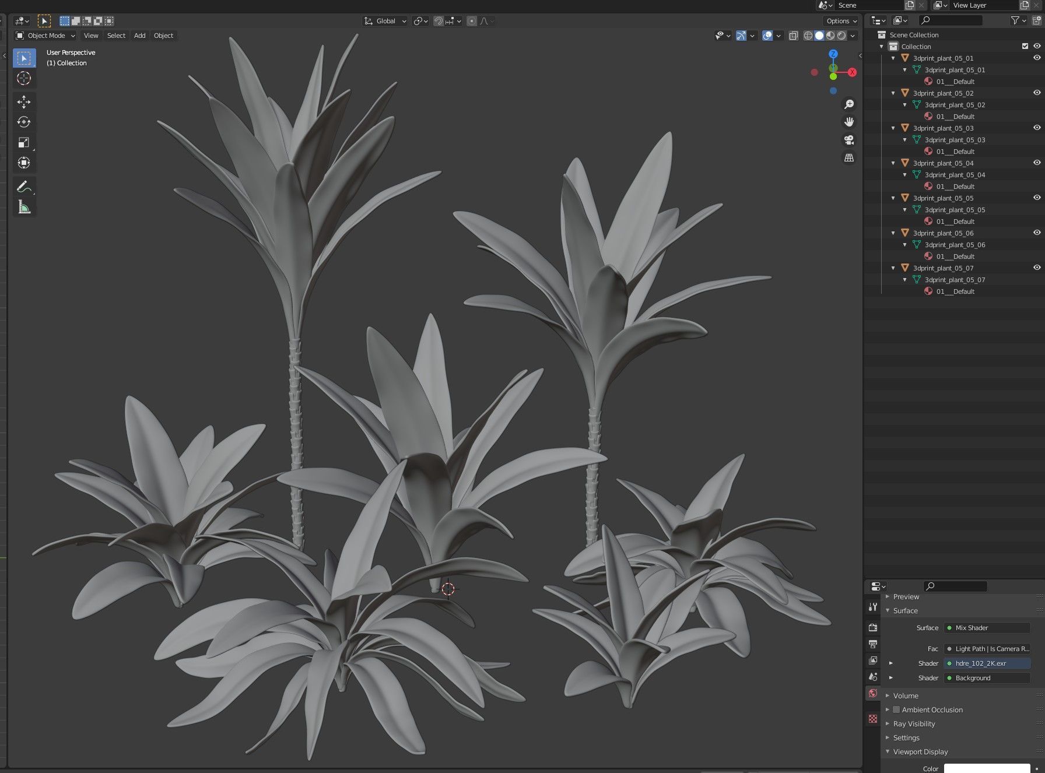Select mesh data 3dprint_plant_05_04 in outliner
This screenshot has height=773, width=1045.
(x=955, y=175)
